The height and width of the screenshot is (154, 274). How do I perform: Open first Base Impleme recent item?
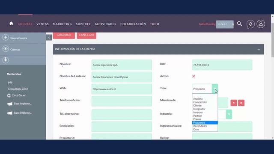[x=23, y=104]
